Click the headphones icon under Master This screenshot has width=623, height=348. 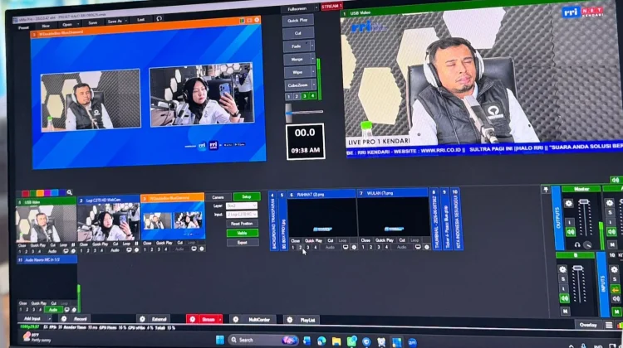pyautogui.click(x=577, y=245)
